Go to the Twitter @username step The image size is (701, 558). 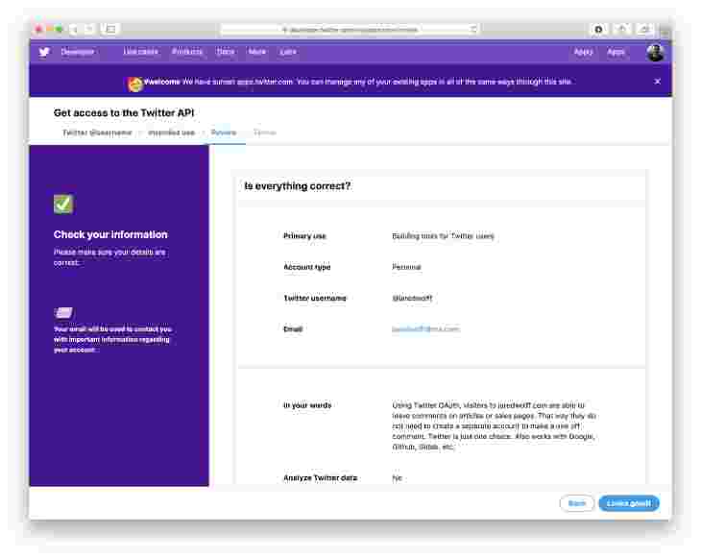point(97,133)
